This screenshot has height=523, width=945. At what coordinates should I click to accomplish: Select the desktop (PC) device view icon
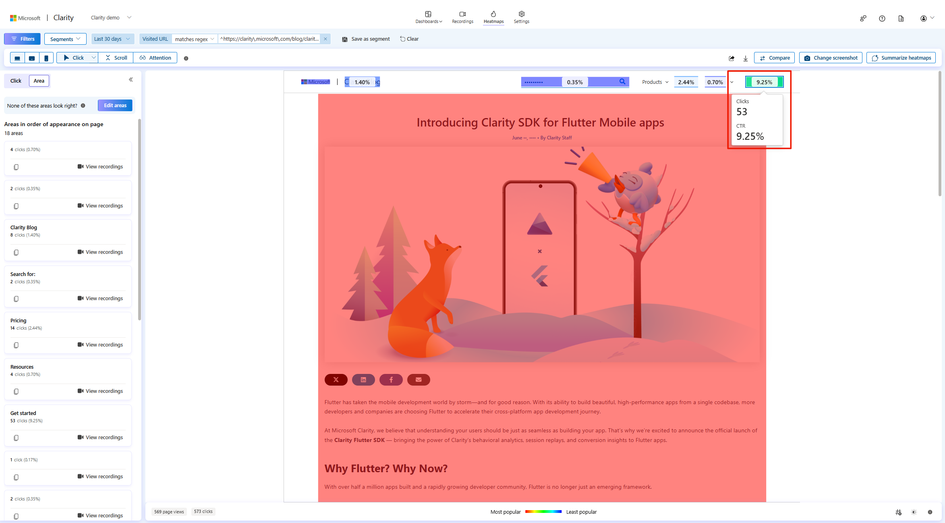pos(17,58)
